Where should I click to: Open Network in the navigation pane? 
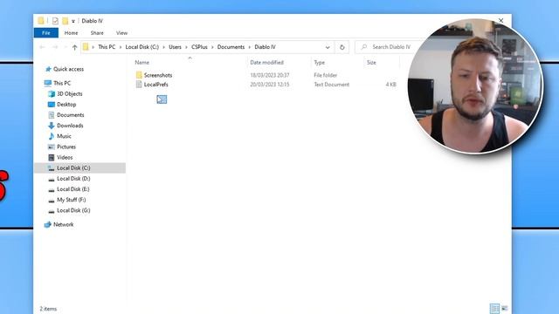[63, 225]
